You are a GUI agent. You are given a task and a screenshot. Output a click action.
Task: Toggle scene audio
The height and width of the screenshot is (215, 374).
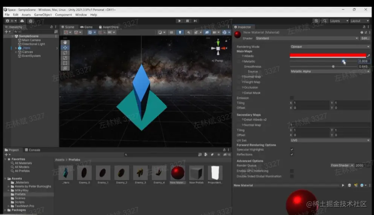click(188, 32)
